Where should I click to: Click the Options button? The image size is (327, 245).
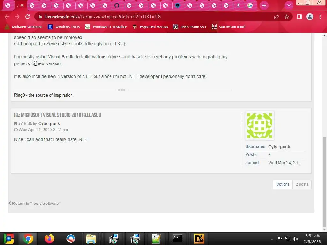coord(283,184)
